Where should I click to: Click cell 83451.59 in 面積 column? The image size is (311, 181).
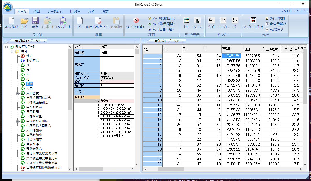coord(231,56)
